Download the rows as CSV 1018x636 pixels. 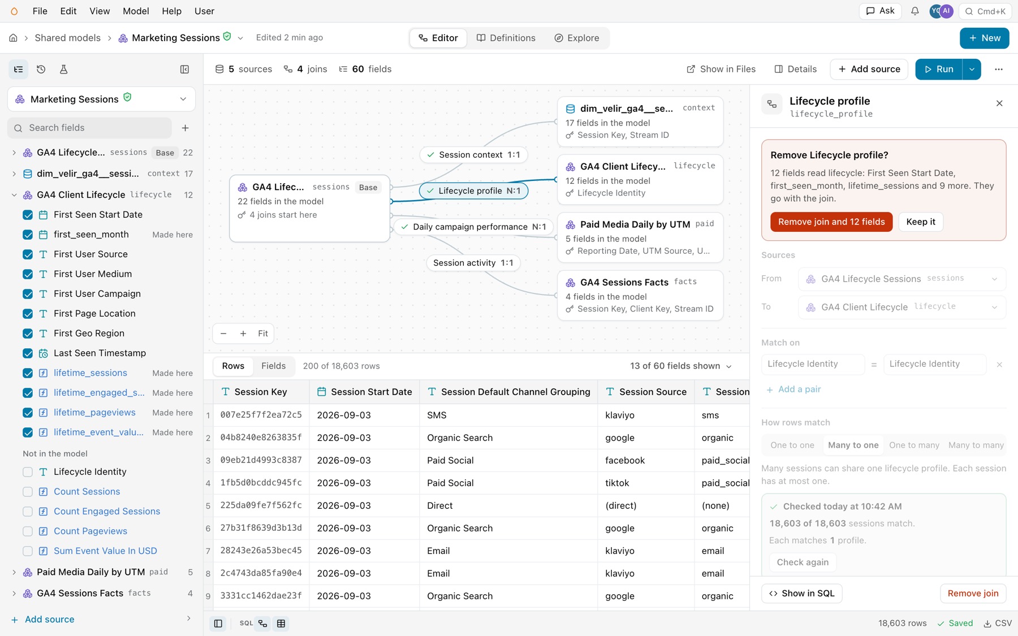998,624
